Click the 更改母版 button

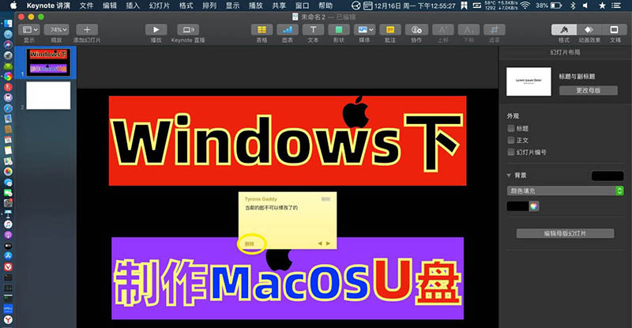click(x=588, y=90)
